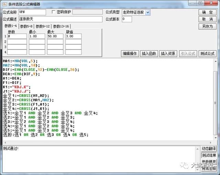Click the code line starting DIF:=EMA
This screenshot has height=175, width=220.
coord(41,70)
